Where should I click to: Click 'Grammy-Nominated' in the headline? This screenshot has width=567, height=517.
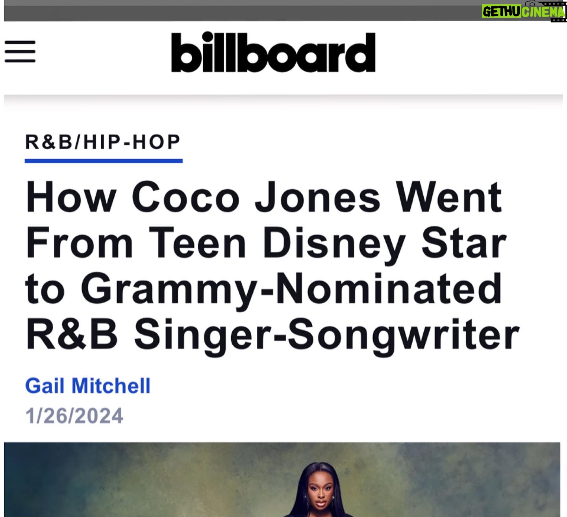pos(291,289)
